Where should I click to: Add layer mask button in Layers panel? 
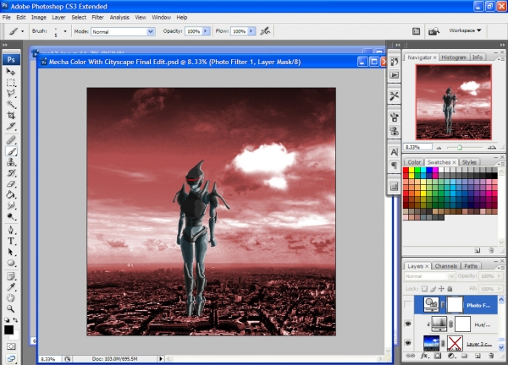pyautogui.click(x=438, y=356)
